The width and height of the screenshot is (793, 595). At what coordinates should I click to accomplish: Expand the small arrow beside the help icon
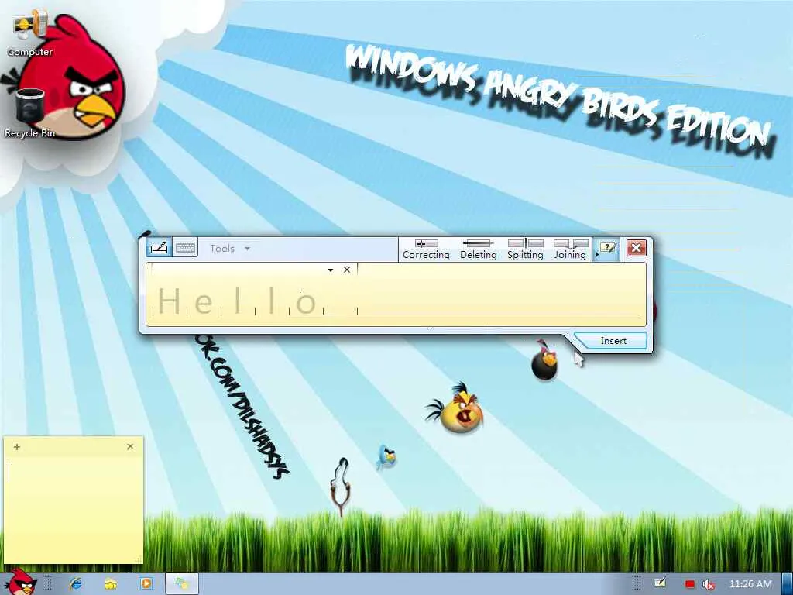[x=596, y=254]
